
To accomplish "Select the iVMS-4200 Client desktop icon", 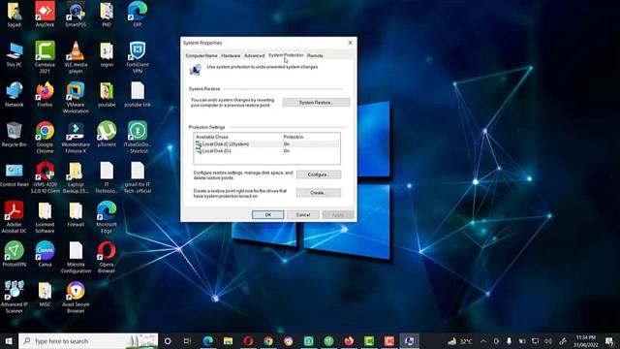I will pos(45,177).
